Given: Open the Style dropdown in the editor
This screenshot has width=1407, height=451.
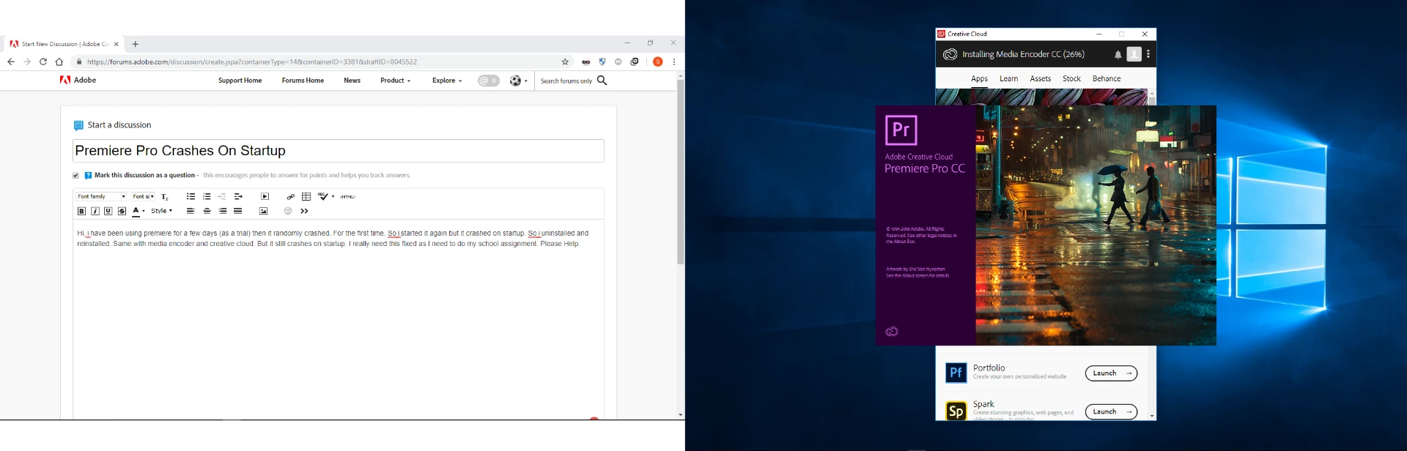Looking at the screenshot, I should pyautogui.click(x=161, y=211).
